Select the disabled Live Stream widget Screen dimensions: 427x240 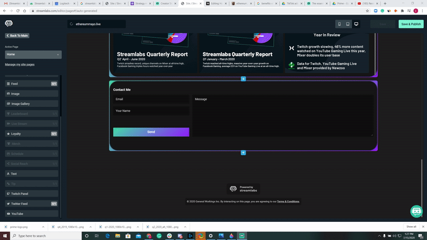pyautogui.click(x=31, y=124)
